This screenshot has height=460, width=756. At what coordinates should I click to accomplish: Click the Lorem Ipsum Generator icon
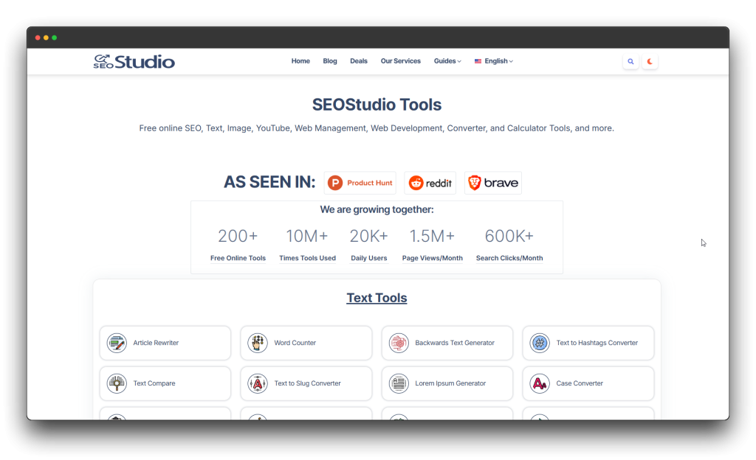pos(399,383)
